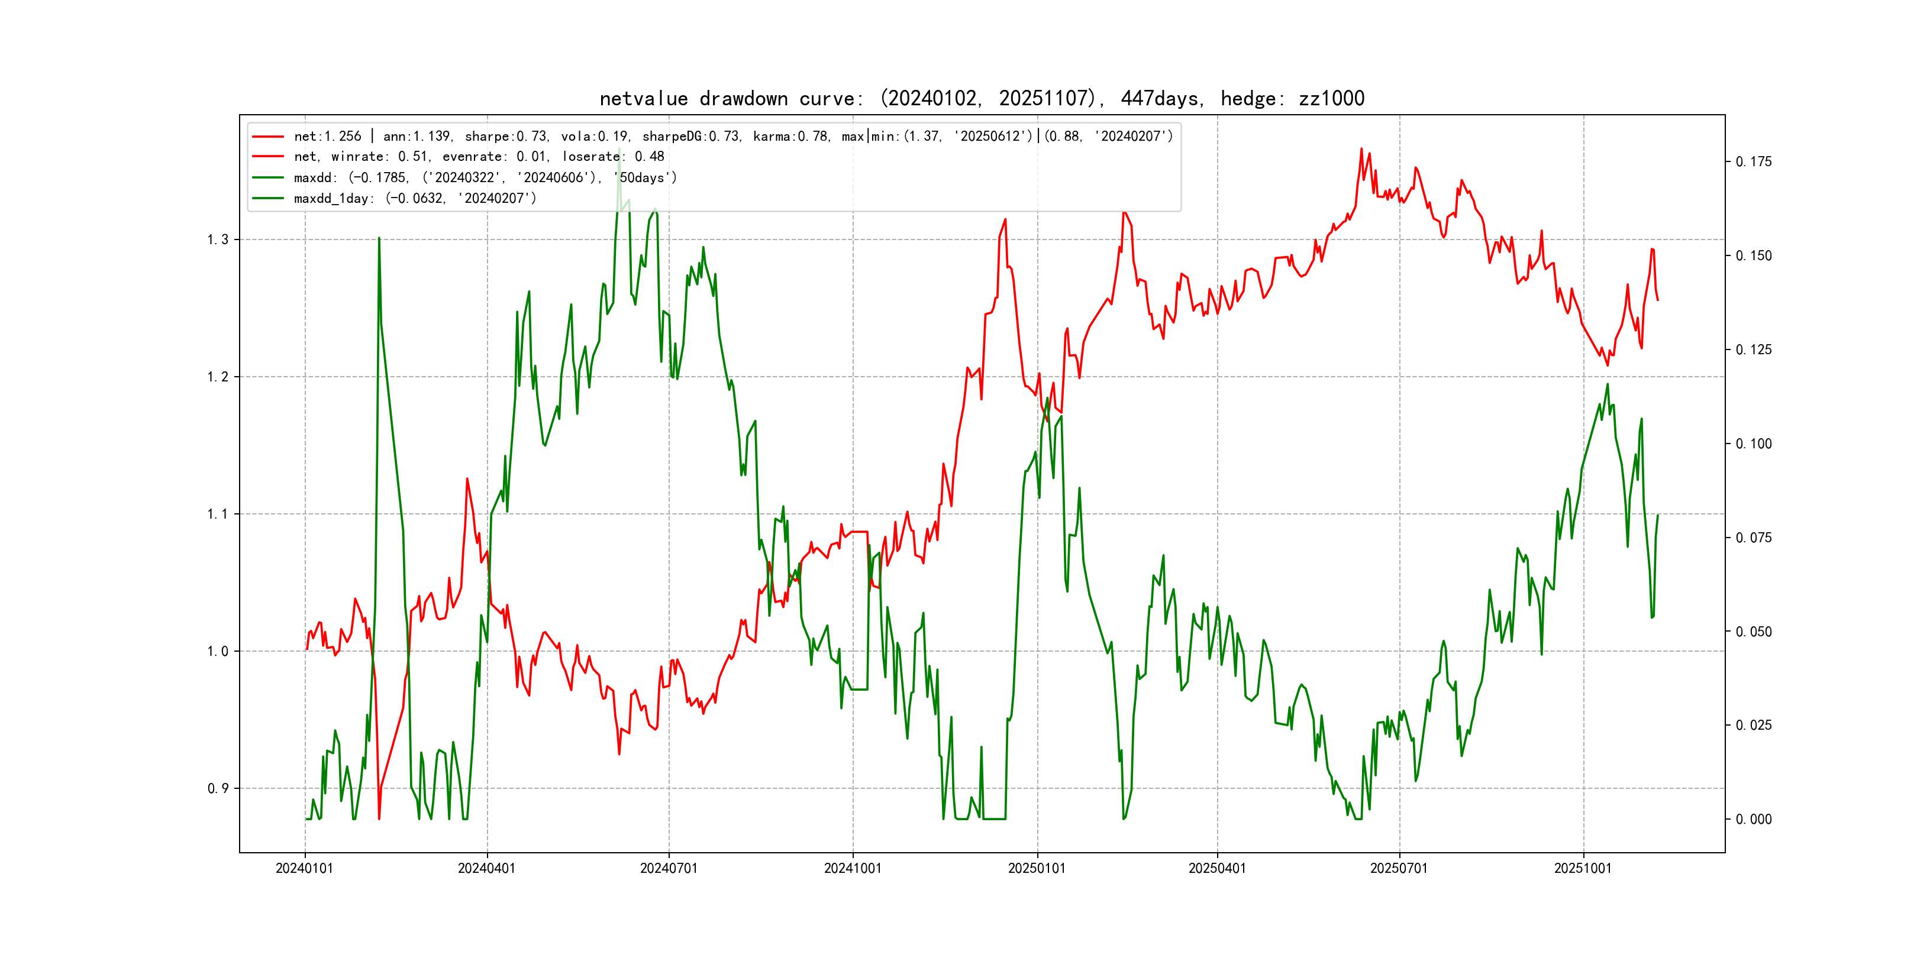Click the 20240101 x-axis date label
Screen dimensions: 1917x958
click(x=304, y=869)
